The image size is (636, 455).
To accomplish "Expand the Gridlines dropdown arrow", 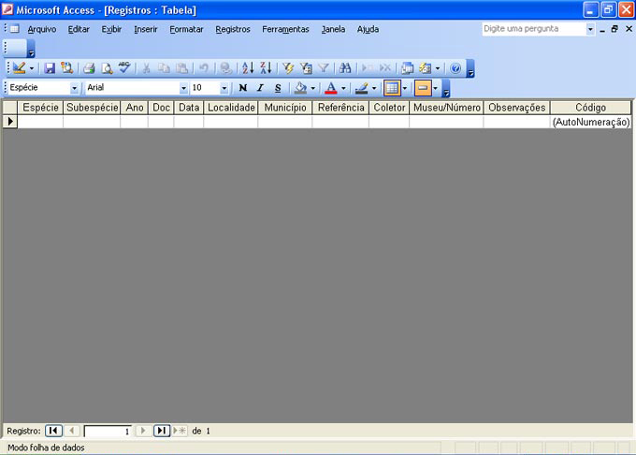I will (405, 88).
